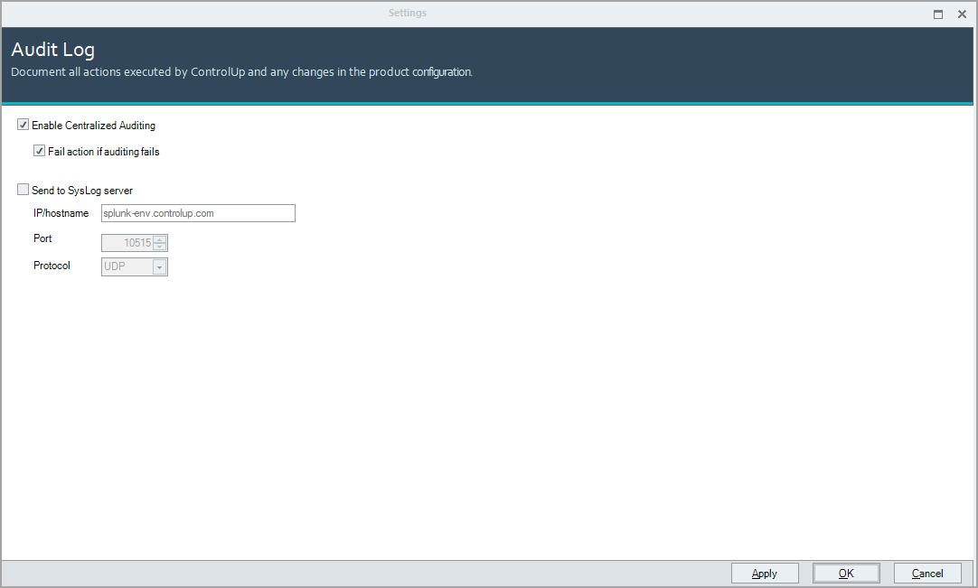
Task: Click the Port label text
Action: point(42,238)
